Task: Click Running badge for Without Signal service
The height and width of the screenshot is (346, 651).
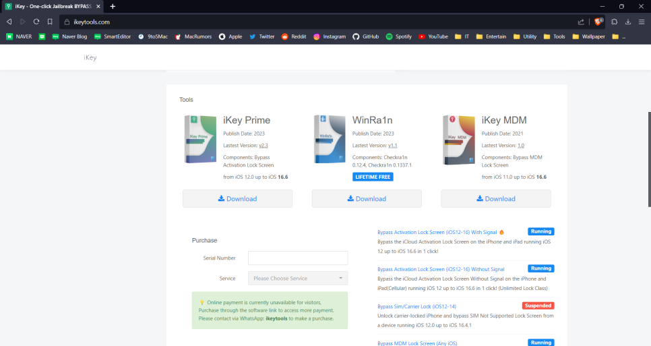Action: pyautogui.click(x=541, y=268)
